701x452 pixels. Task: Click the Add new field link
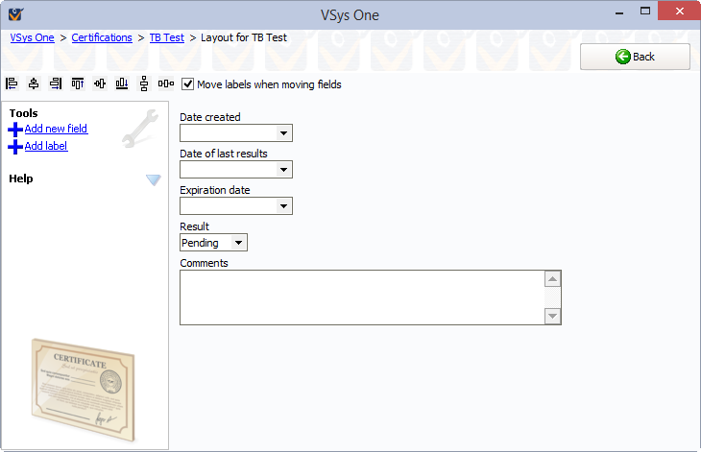coord(56,129)
